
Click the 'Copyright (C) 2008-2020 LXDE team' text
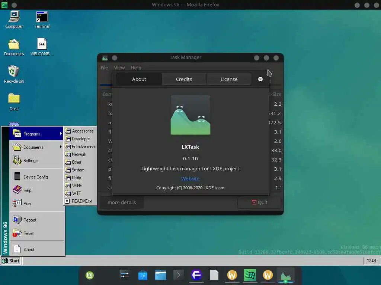[190, 188]
